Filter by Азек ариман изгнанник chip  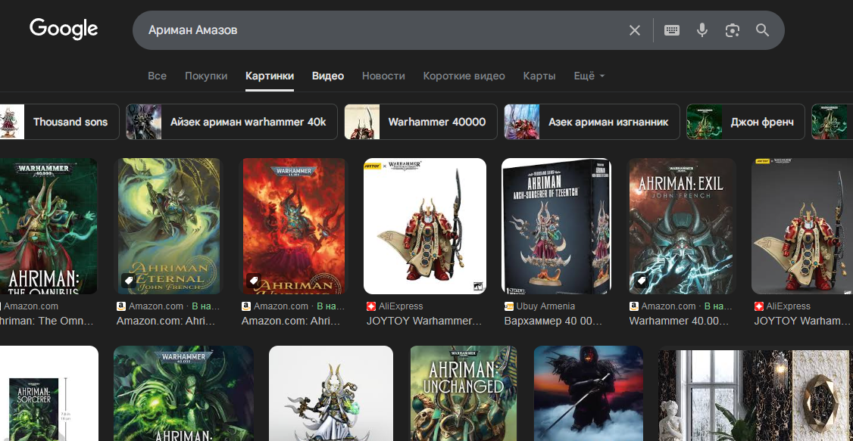click(592, 122)
